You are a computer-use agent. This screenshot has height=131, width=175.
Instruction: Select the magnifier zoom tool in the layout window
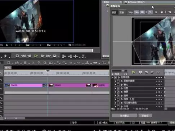(156, 12)
